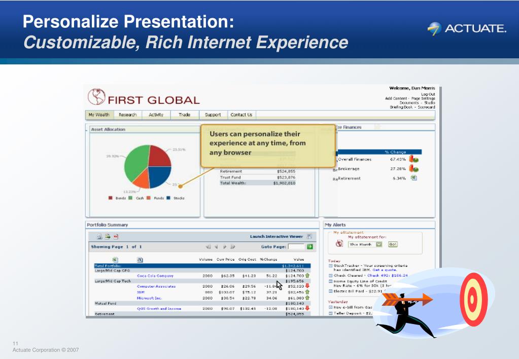Image resolution: width=519 pixels, height=359 pixels.
Task: Click the green up arrow for Microsoft Inc.
Action: [x=307, y=298]
